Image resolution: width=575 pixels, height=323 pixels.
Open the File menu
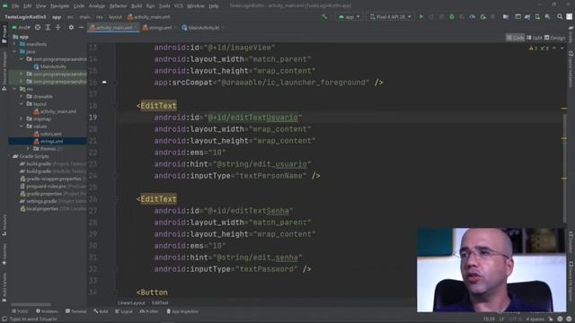click(15, 6)
